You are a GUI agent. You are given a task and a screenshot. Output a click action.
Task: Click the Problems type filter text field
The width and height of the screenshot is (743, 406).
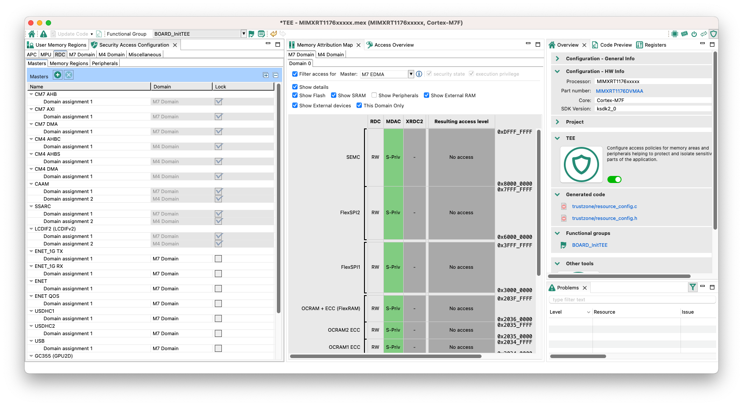(x=632, y=300)
